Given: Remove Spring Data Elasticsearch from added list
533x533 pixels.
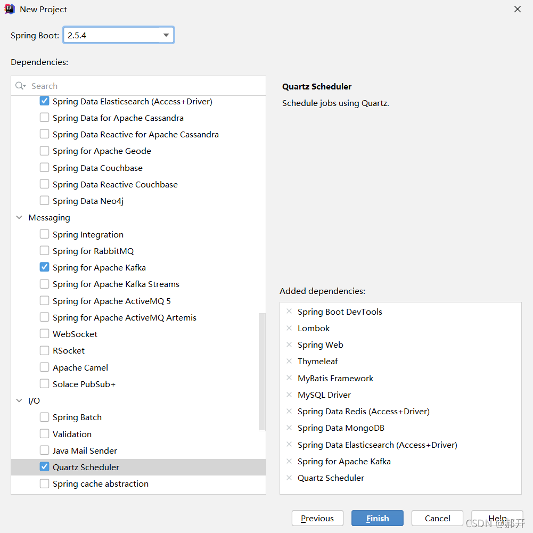Looking at the screenshot, I should pyautogui.click(x=289, y=444).
